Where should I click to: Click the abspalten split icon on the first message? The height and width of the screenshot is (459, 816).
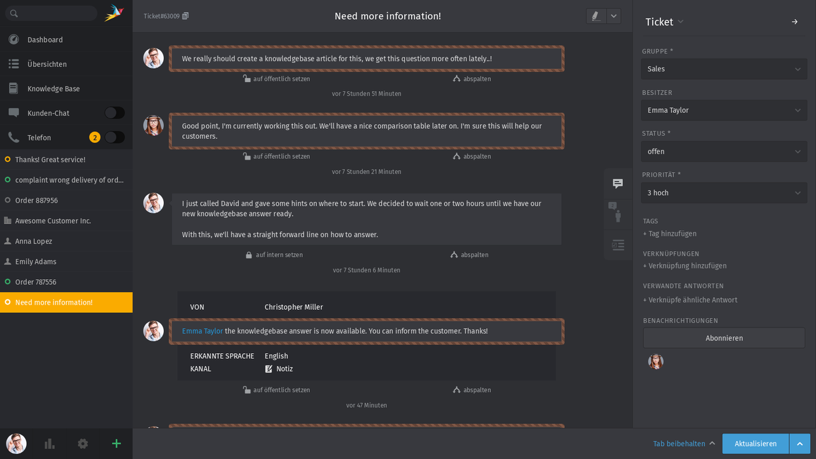(x=472, y=78)
